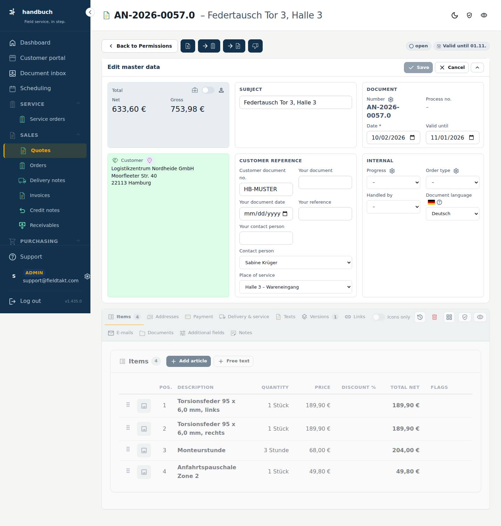Click the Add article button

pyautogui.click(x=189, y=361)
